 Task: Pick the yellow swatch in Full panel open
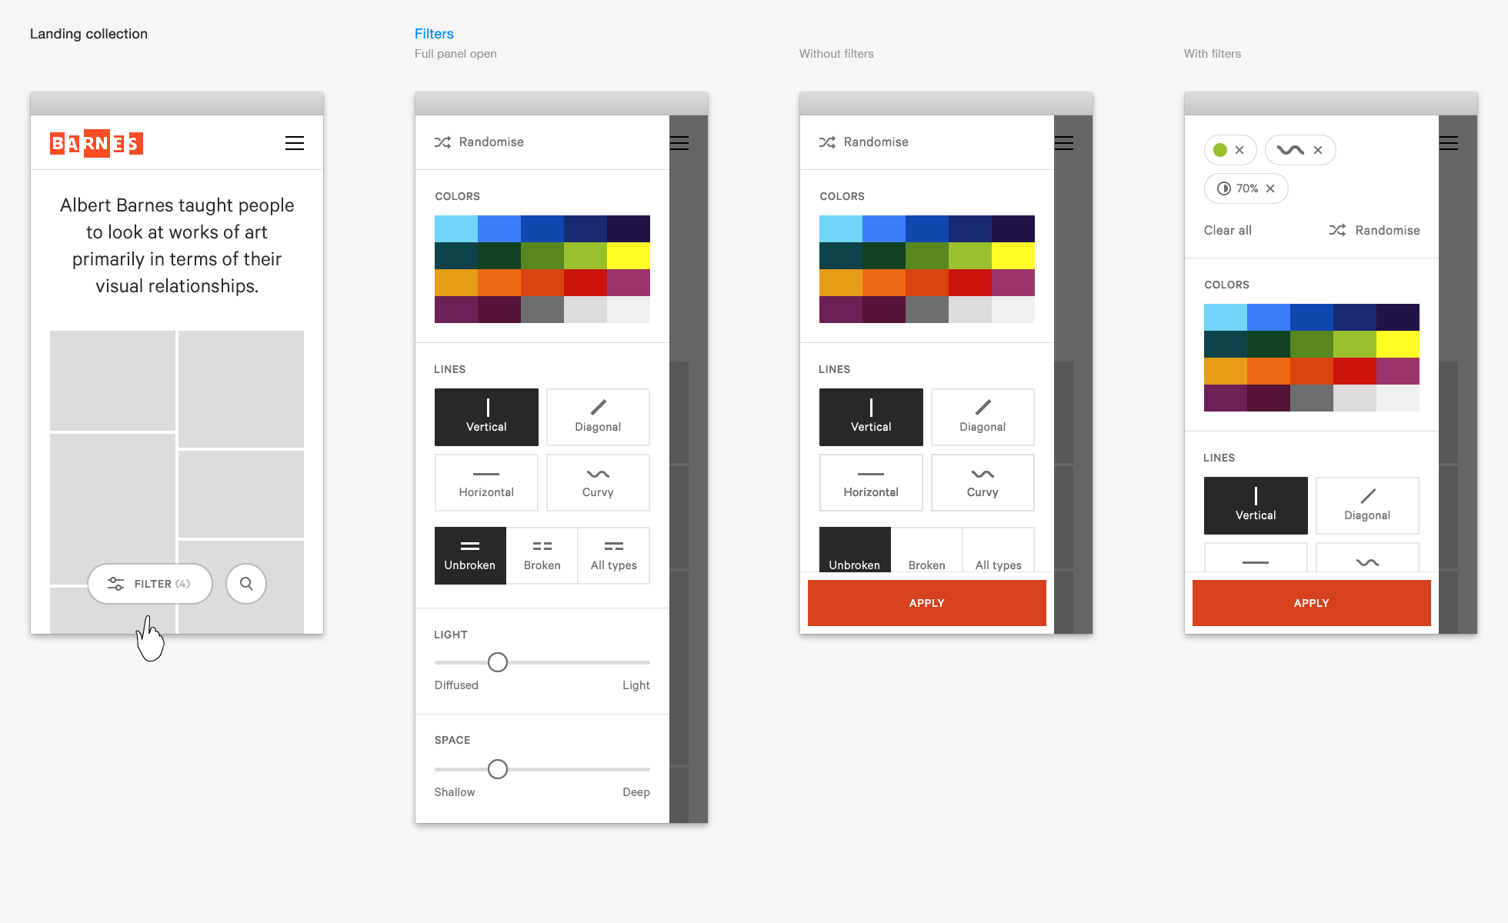pos(628,255)
